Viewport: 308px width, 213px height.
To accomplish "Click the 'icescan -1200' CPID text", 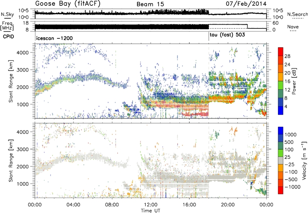I will (x=54, y=38).
